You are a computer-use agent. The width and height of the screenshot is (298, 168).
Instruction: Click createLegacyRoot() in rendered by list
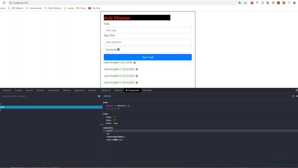(x=115, y=137)
